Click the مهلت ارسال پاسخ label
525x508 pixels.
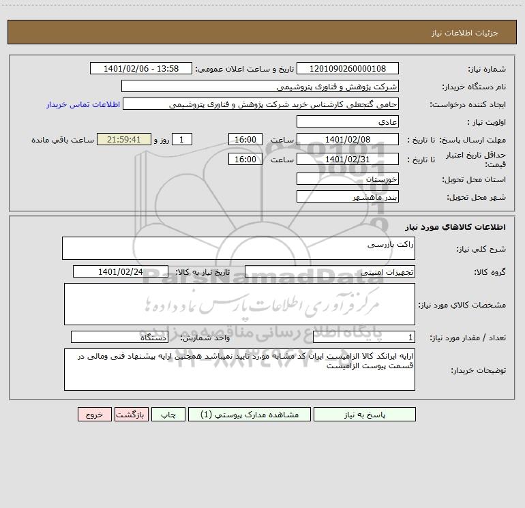pos(472,140)
